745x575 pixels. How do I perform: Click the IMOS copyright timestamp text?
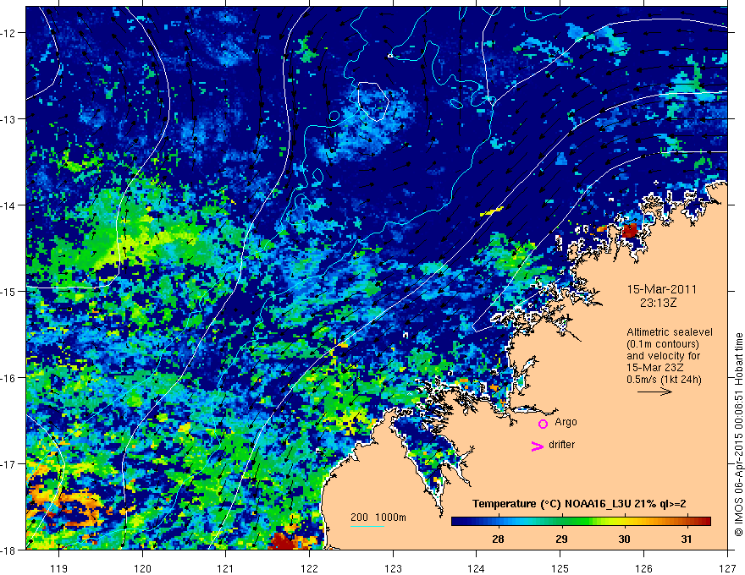(739, 435)
